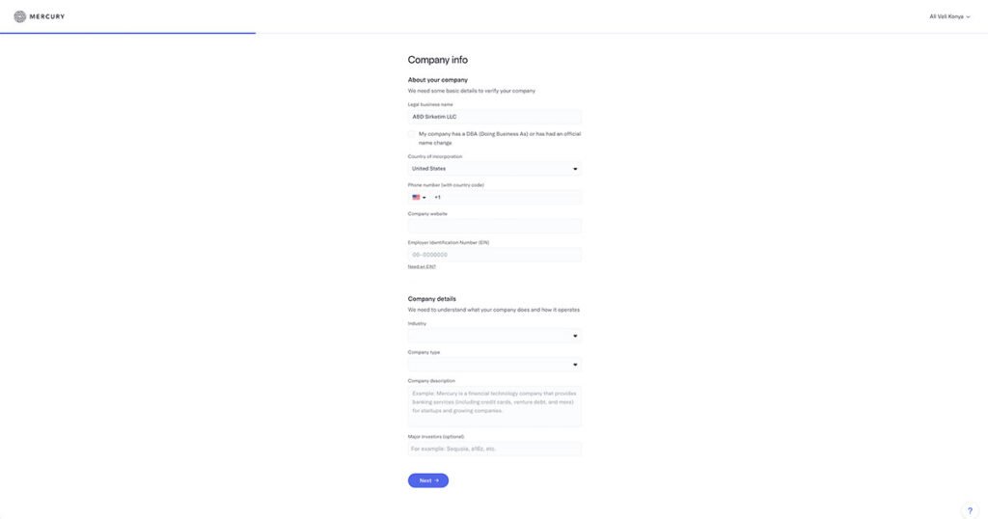Click the onboarding progress bar at top
This screenshot has width=988, height=519.
(128, 33)
